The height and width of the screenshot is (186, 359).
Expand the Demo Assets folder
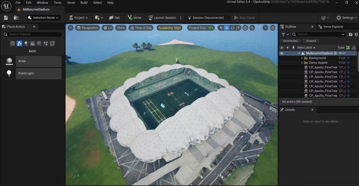[x=302, y=63]
